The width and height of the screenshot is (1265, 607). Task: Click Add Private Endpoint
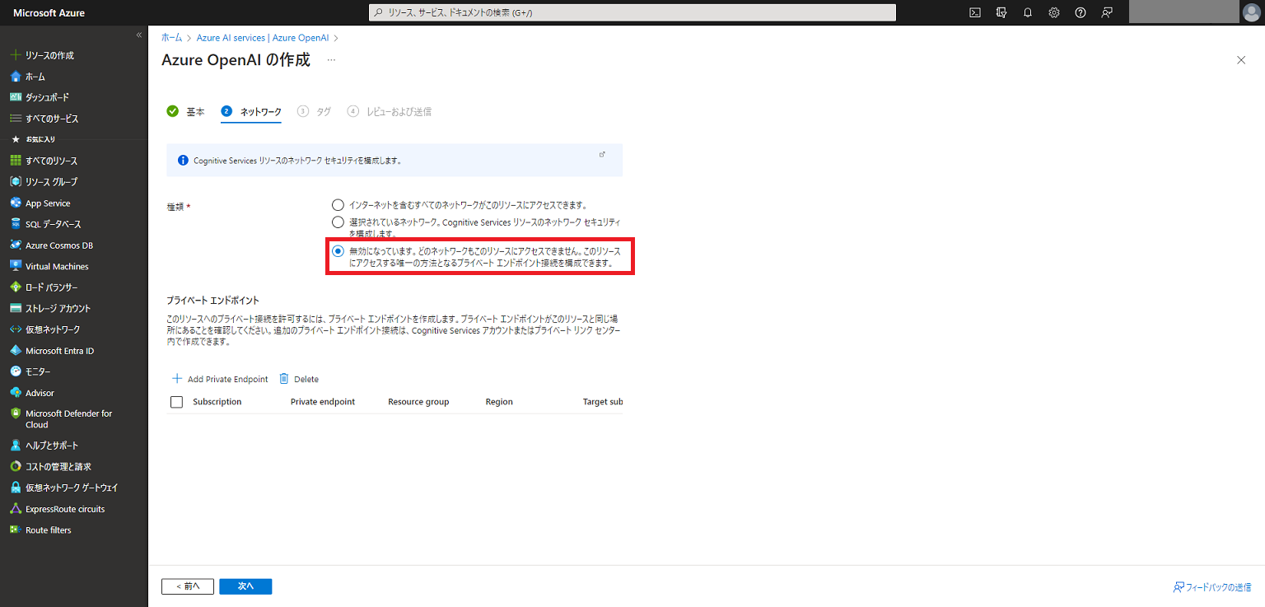tap(220, 379)
